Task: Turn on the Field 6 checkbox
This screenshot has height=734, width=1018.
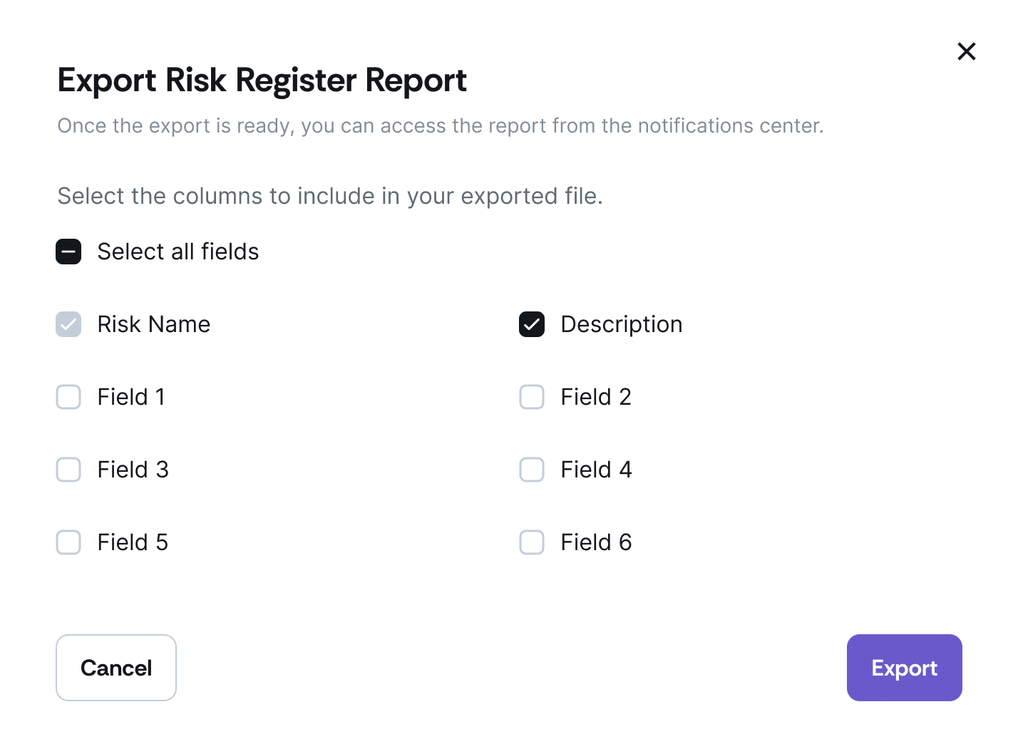Action: point(532,542)
